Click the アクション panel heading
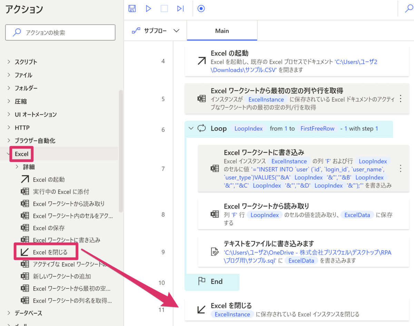This screenshot has height=326, width=414. tap(24, 9)
